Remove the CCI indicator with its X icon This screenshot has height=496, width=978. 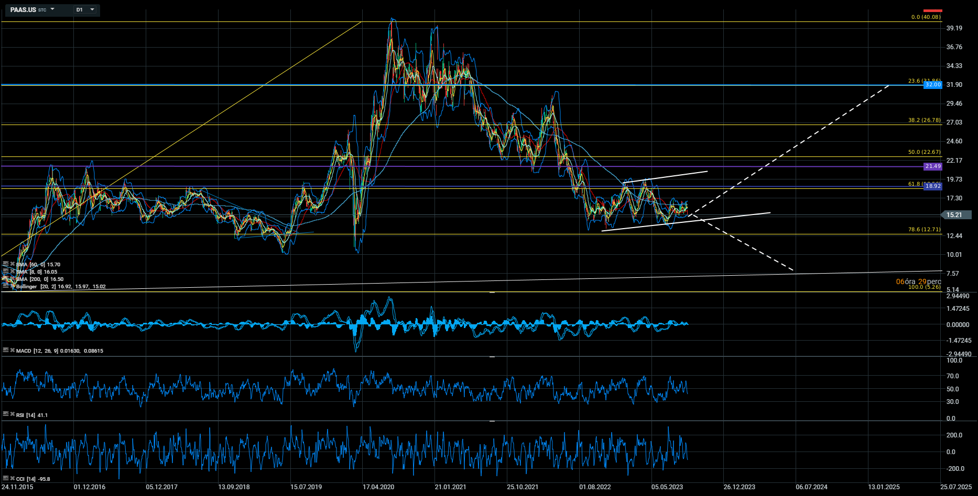point(12,478)
